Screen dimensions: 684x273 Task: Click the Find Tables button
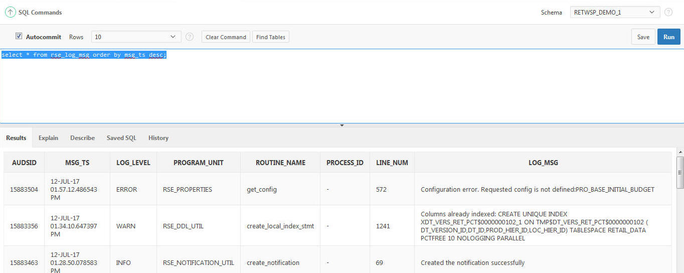pyautogui.click(x=271, y=37)
